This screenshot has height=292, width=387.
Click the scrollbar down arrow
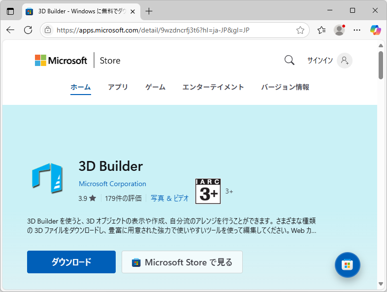[x=381, y=284]
